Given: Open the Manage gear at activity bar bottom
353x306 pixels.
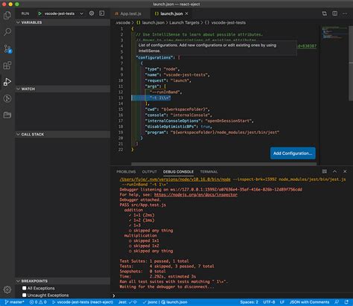Looking at the screenshot, I should [7, 290].
